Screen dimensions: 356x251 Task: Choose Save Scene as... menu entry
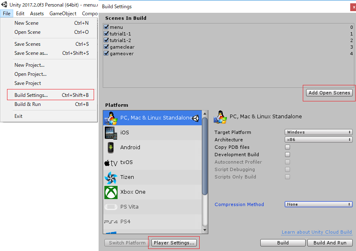(x=52, y=53)
